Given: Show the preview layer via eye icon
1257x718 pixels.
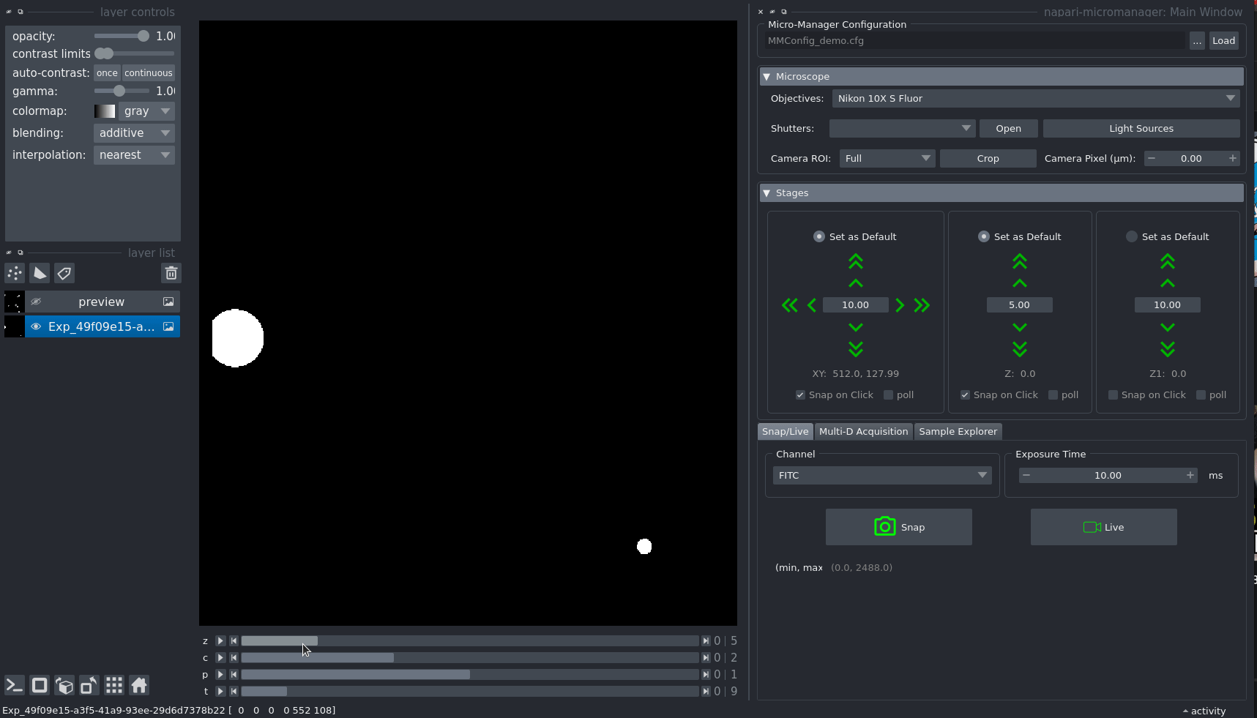Looking at the screenshot, I should pyautogui.click(x=36, y=302).
